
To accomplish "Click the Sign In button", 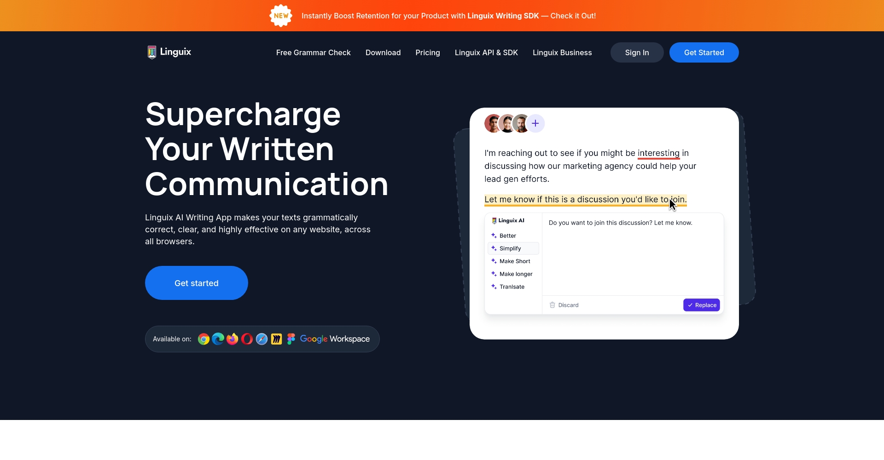I will (x=637, y=52).
